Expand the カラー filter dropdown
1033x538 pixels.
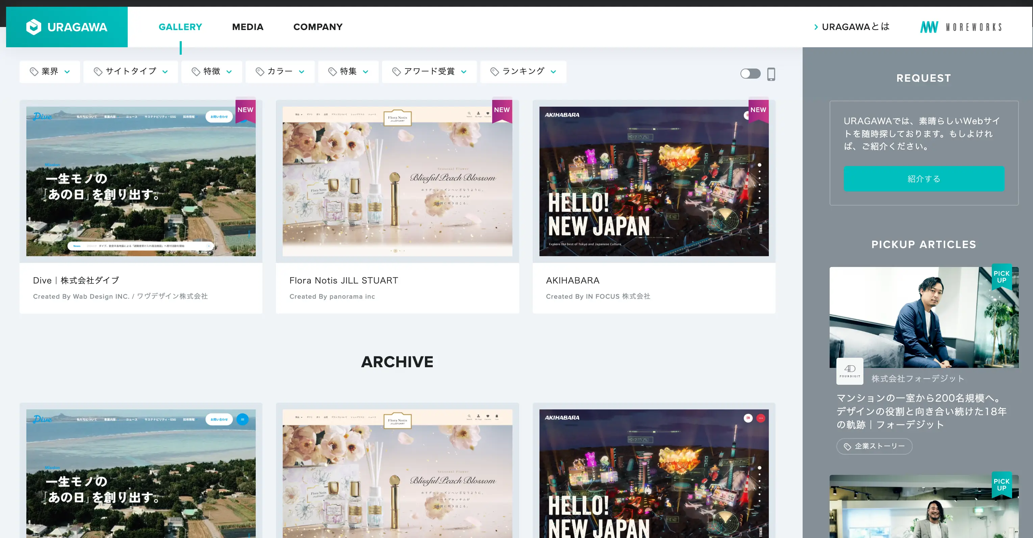(280, 72)
